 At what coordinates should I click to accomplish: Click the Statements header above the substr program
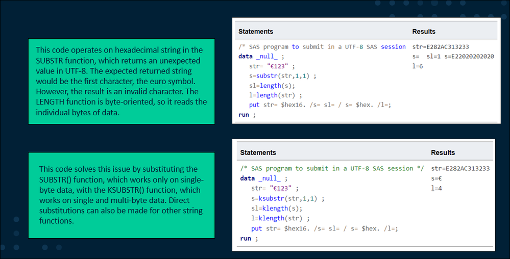point(256,32)
